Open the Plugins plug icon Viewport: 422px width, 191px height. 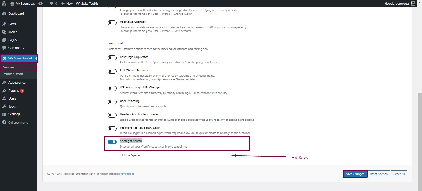4,91
